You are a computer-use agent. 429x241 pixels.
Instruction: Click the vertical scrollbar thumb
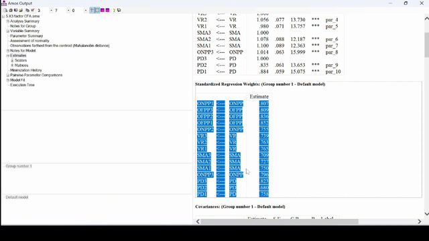point(426,45)
